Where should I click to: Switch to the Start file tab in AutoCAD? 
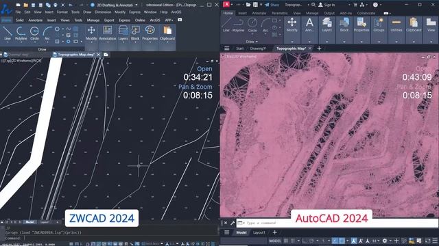coord(239,49)
